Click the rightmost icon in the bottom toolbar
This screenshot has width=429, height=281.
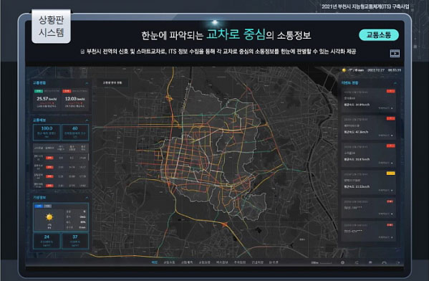[x=398, y=262]
